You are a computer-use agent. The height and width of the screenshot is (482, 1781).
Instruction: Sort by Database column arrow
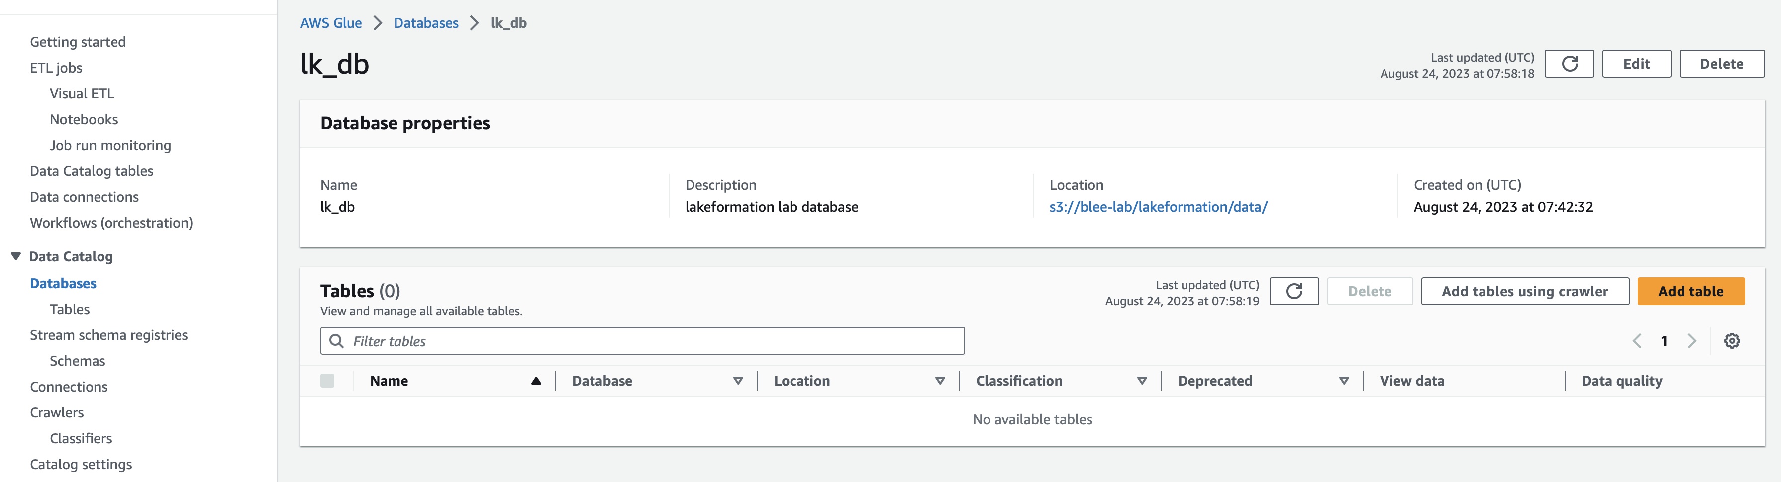tap(738, 381)
